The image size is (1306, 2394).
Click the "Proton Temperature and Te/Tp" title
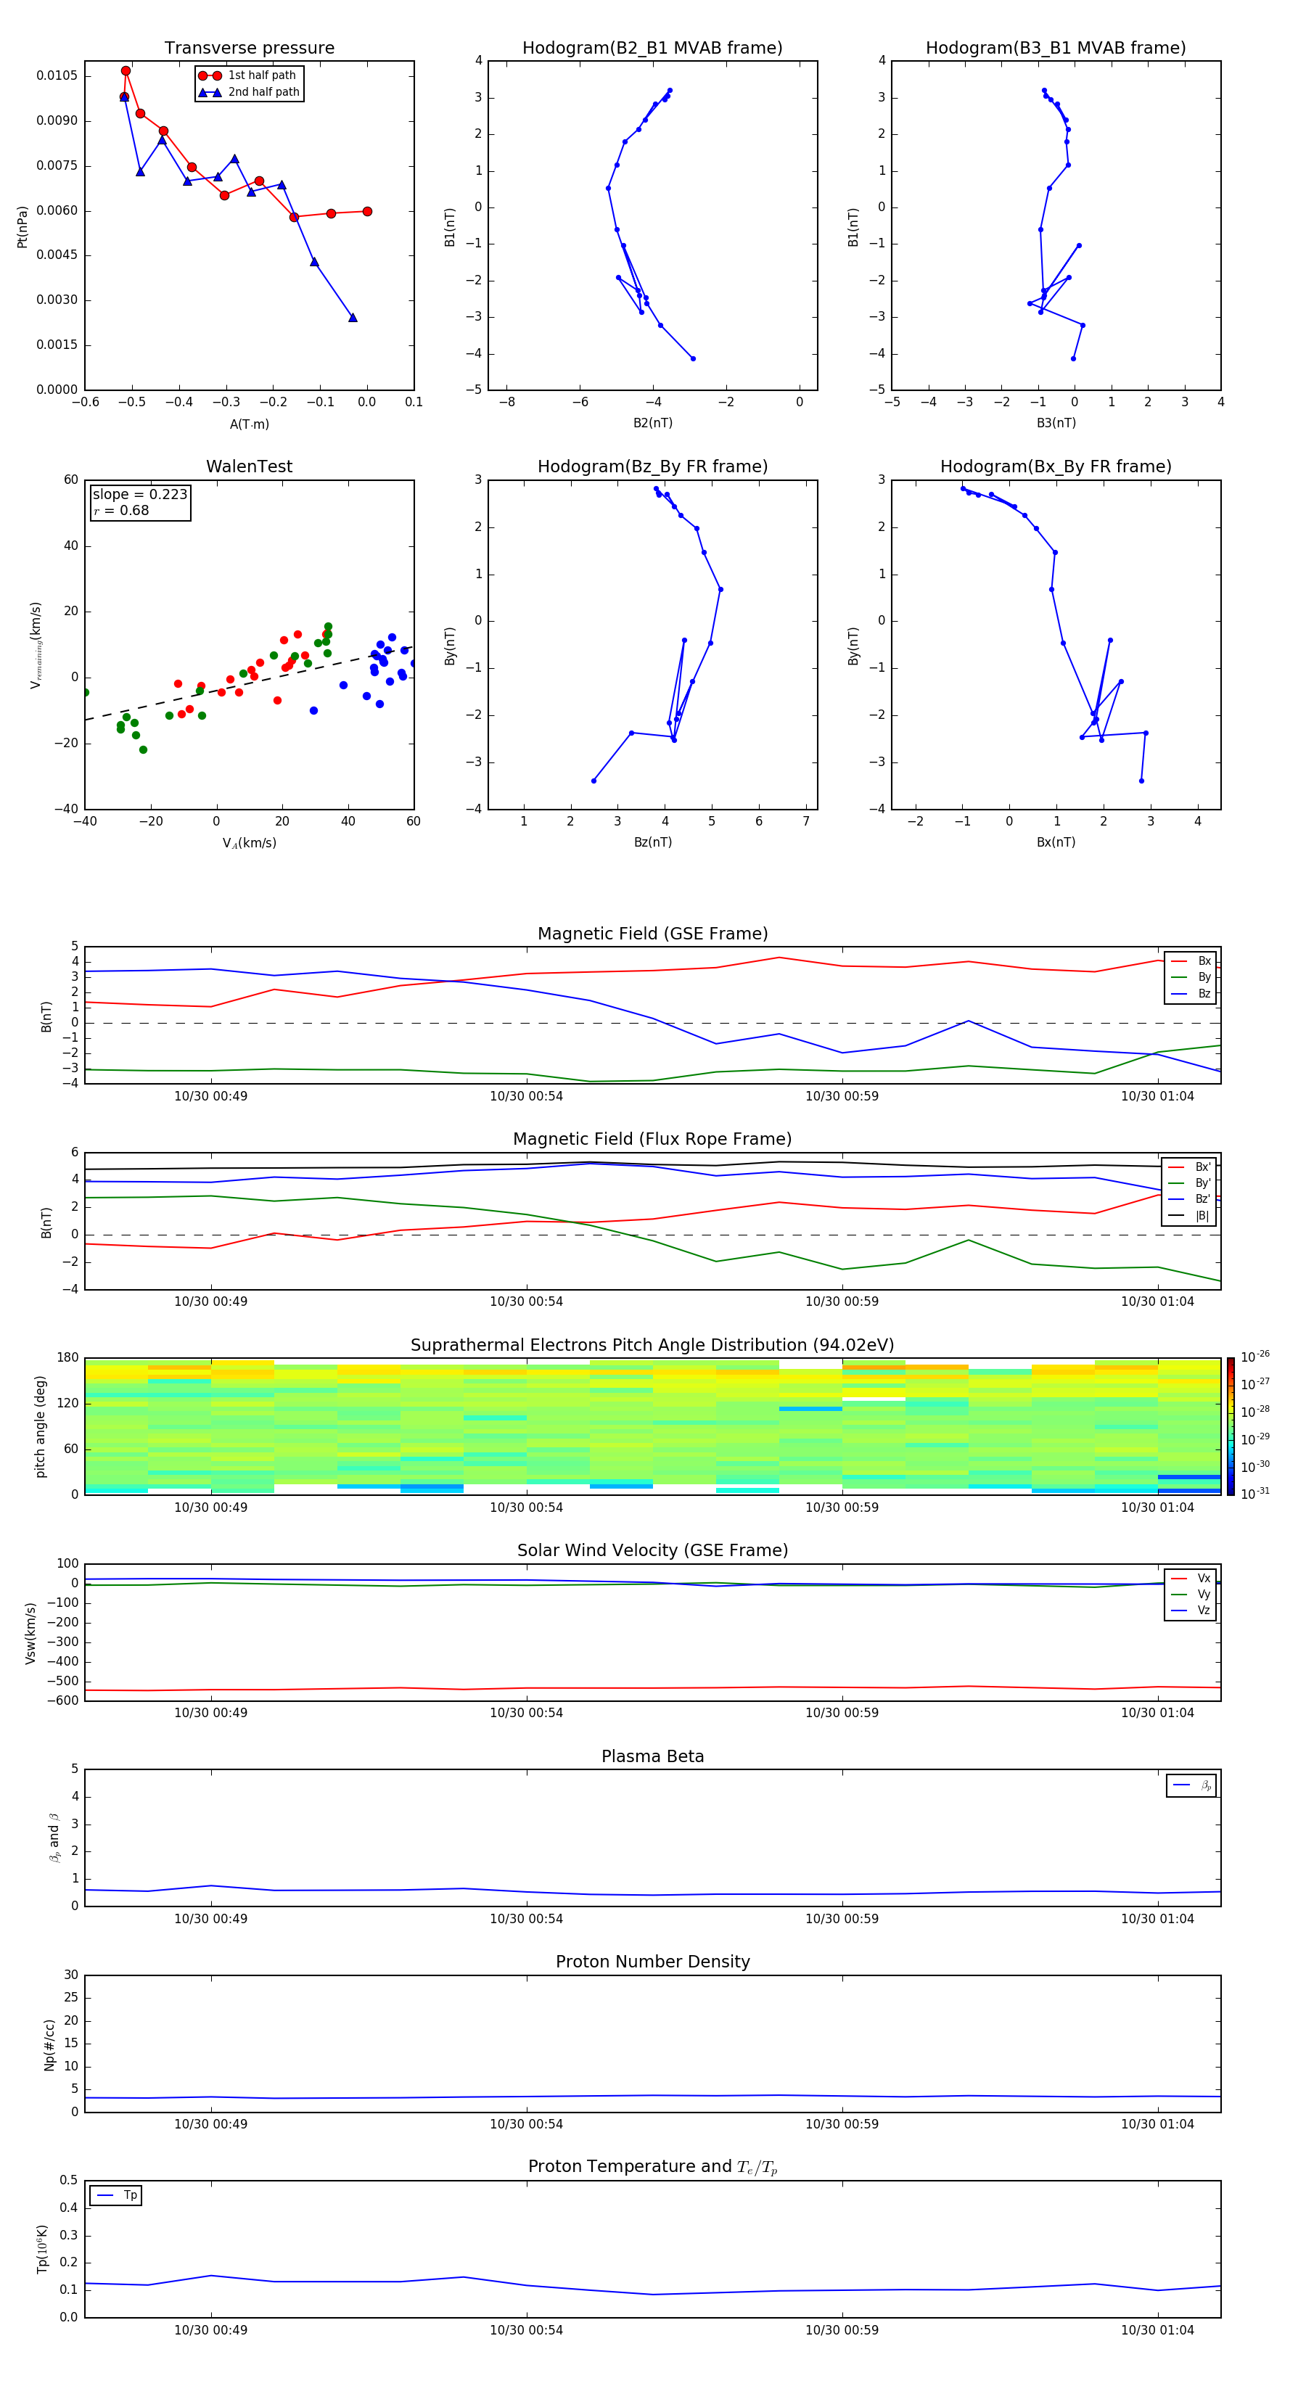click(x=652, y=2167)
